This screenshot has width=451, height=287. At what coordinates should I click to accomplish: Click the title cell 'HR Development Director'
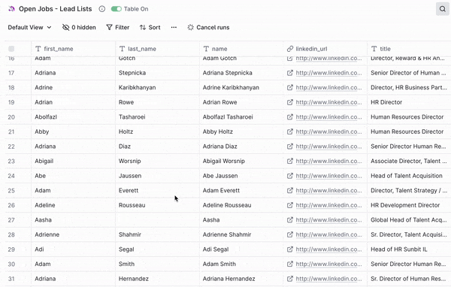point(409,205)
